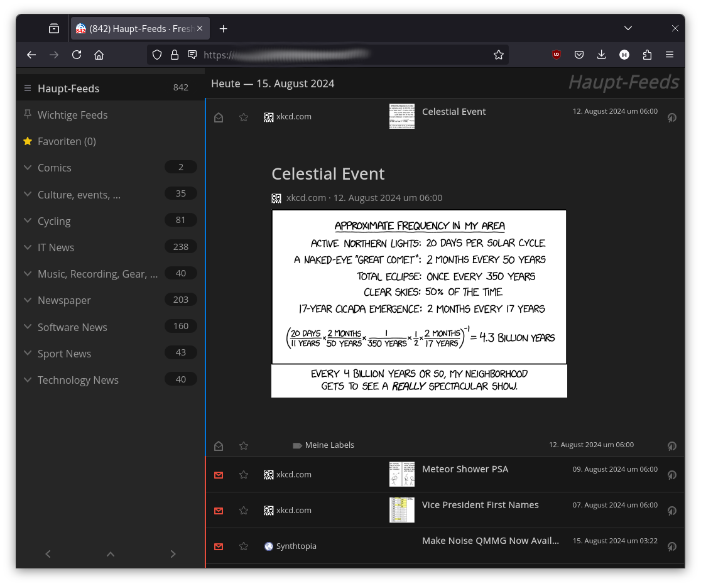Expand the Technology News category chevron
Viewport: 701px width, 586px height.
pyautogui.click(x=28, y=379)
